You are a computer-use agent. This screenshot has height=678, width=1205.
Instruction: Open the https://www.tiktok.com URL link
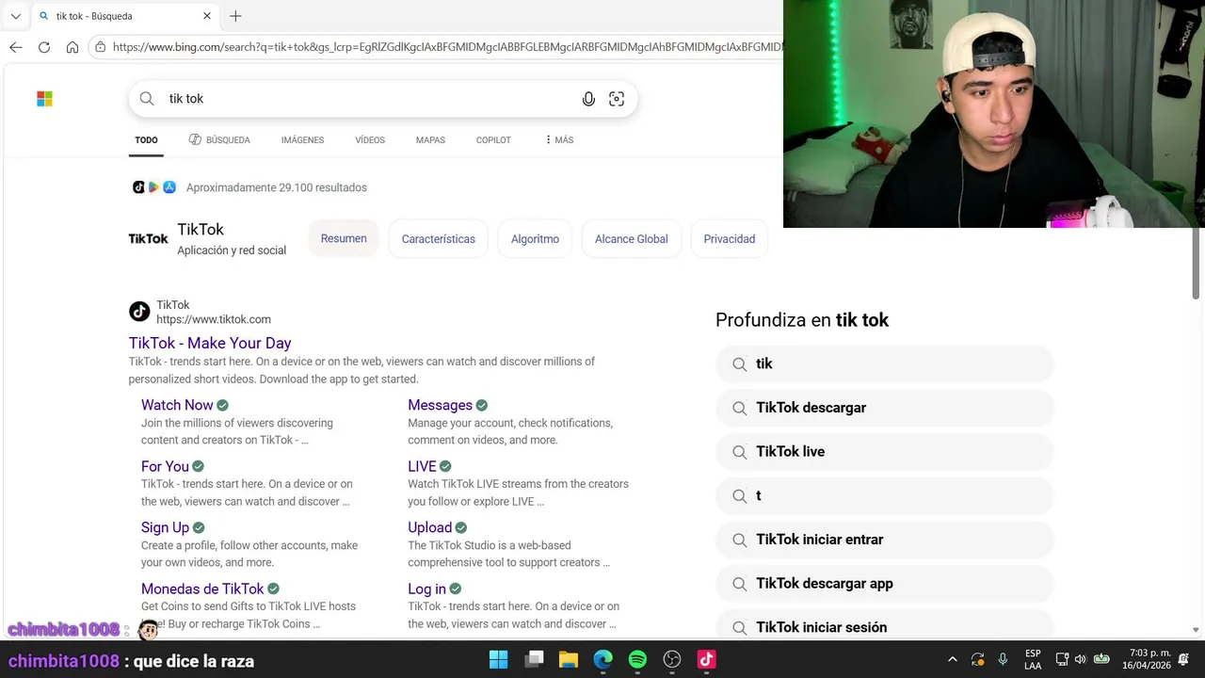click(214, 319)
